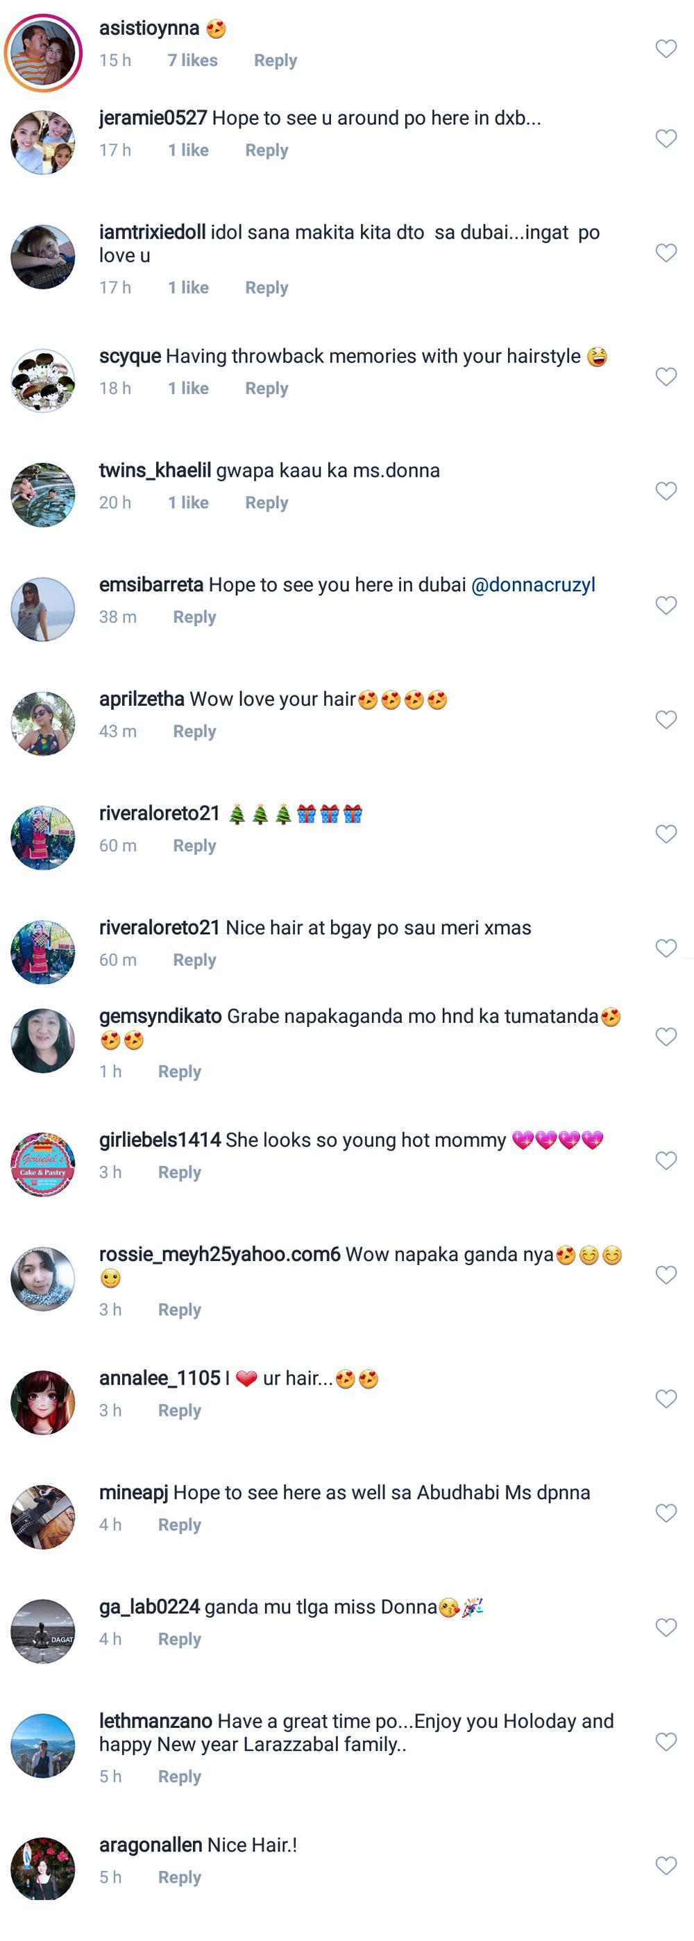The height and width of the screenshot is (1941, 694).
Task: Like lethmanzano's holiday greeting comment
Action: 666,1742
